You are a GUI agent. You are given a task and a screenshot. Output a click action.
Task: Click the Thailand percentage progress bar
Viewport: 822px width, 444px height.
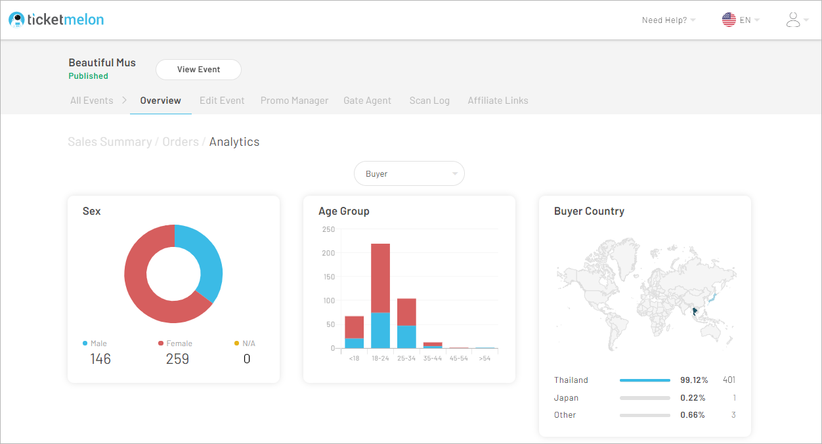tap(645, 380)
